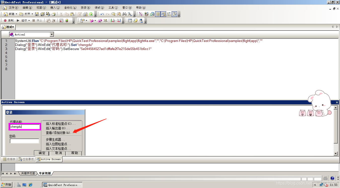340x188 pixels.
Task: Open dropdown arrow next to 运行
Action: [x=29, y=21]
